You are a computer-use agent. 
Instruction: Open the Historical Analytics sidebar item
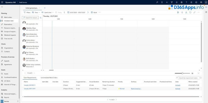pos(10,94)
